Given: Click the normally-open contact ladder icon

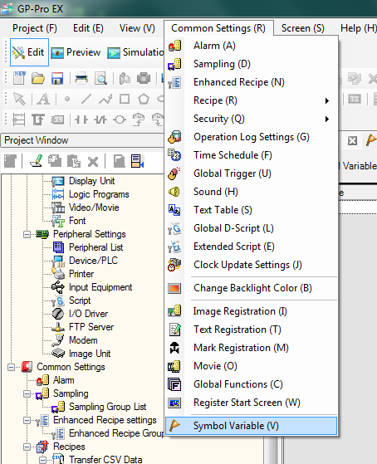Looking at the screenshot, I should 81,120.
